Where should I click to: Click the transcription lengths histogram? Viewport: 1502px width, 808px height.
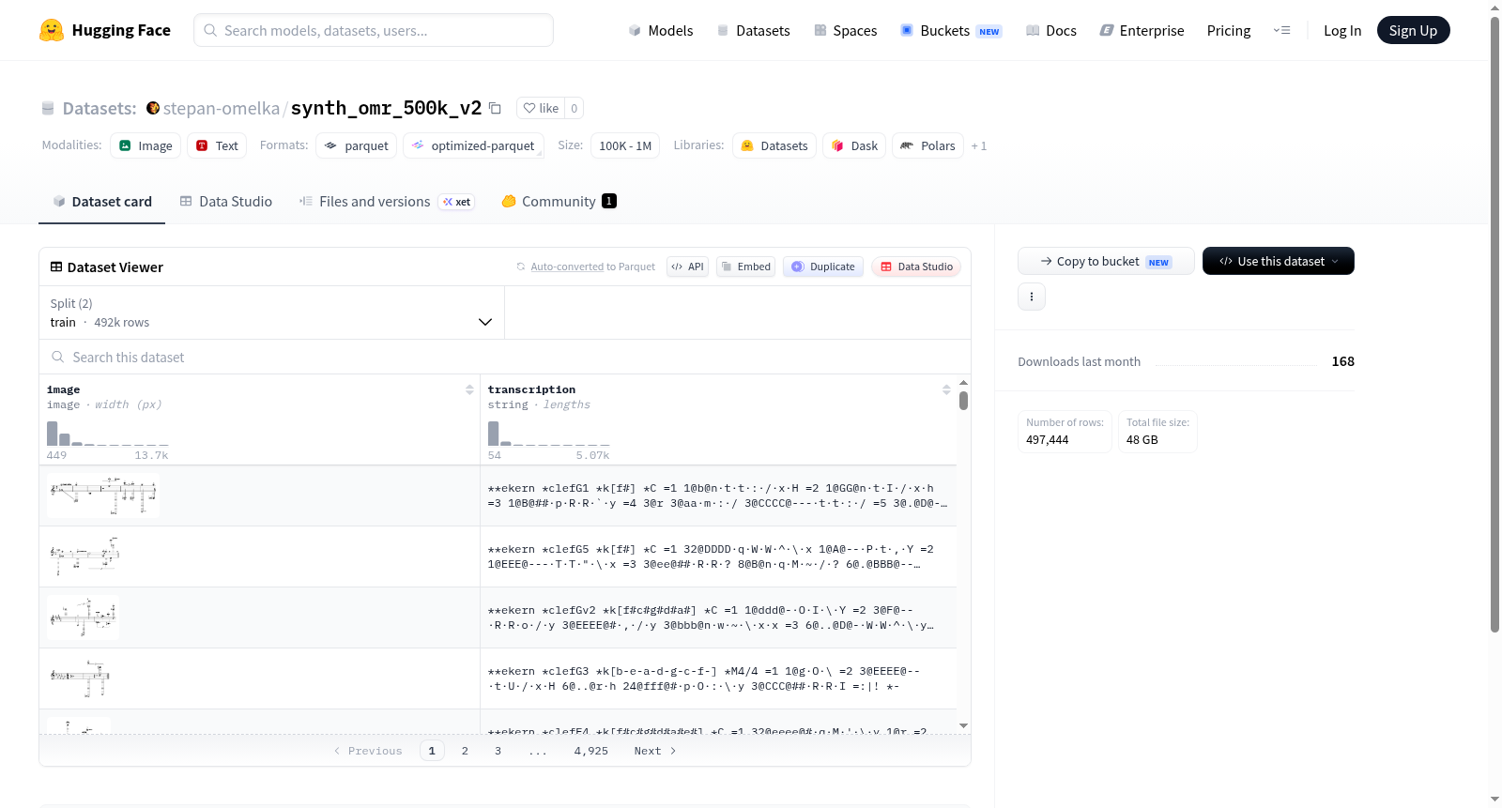[x=549, y=433]
